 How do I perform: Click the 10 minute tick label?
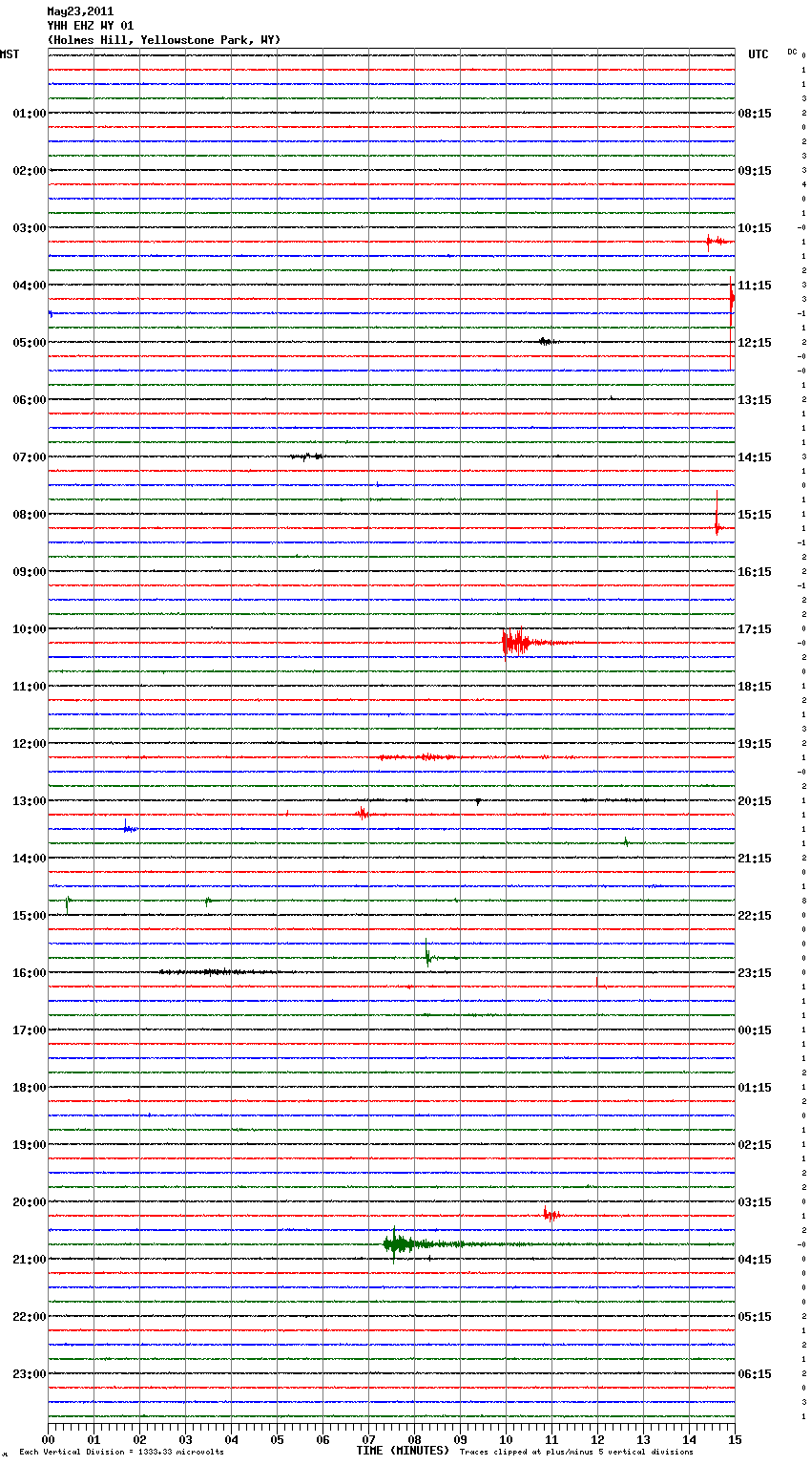coord(506,1439)
